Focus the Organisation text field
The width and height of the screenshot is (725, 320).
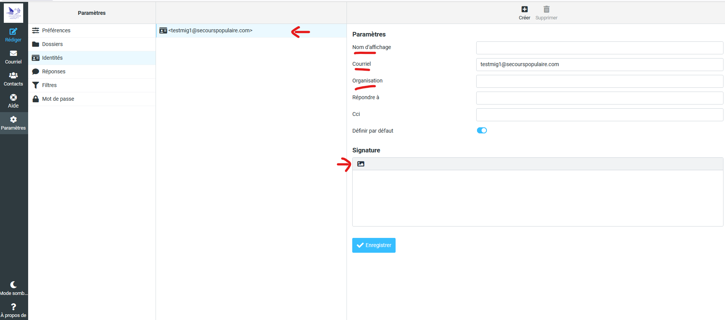pos(599,81)
